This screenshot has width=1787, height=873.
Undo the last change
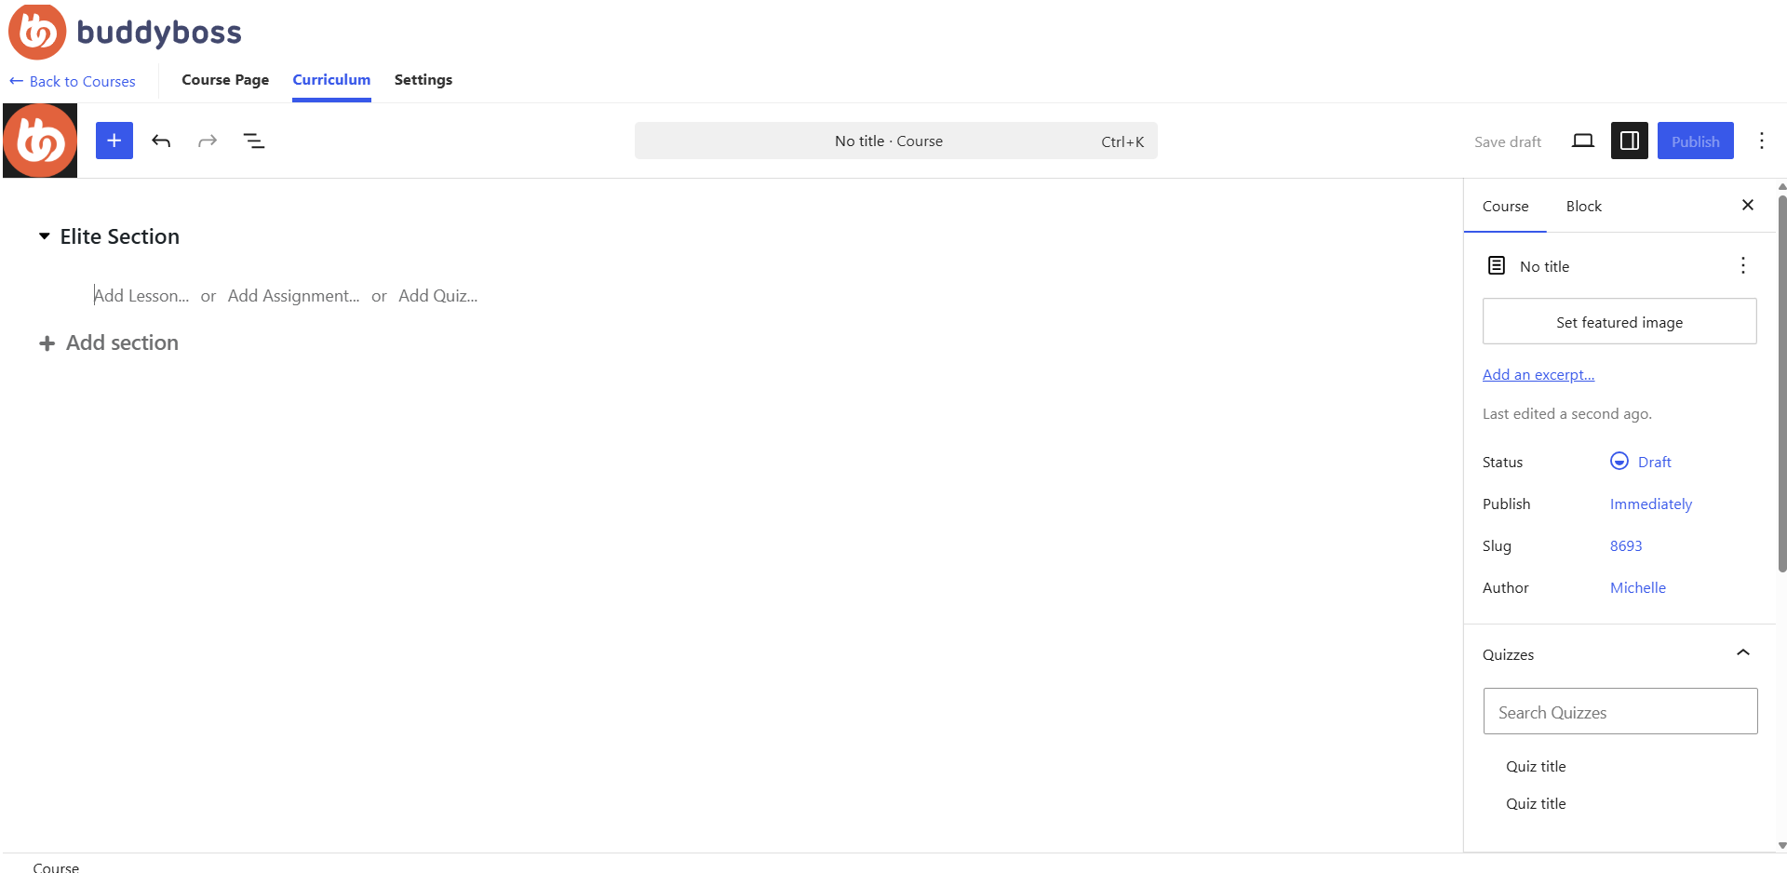[161, 141]
